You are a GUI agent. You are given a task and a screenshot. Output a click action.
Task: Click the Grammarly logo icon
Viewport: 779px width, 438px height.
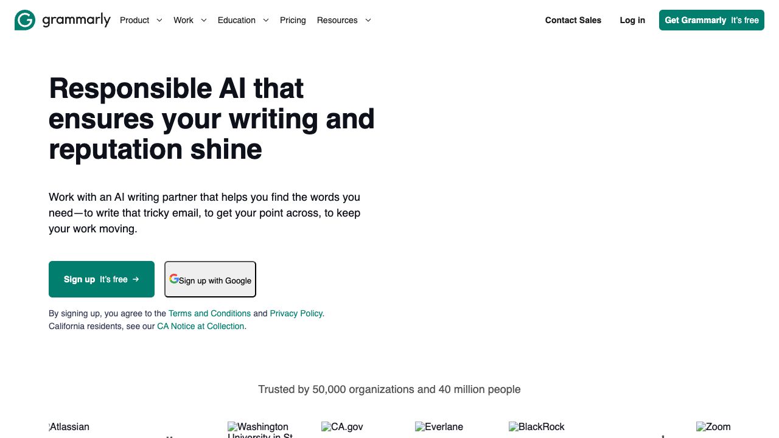pos(24,20)
